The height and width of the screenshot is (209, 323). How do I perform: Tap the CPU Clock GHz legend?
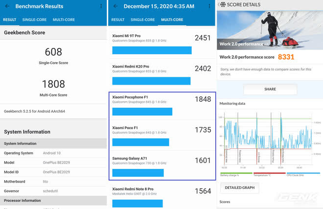point(303,174)
